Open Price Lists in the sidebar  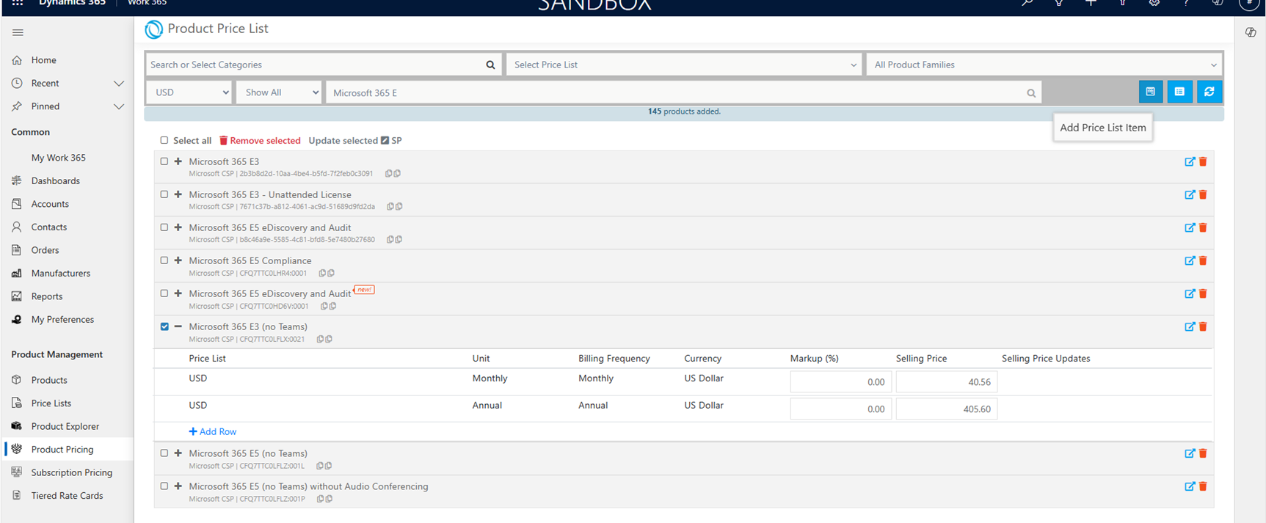coord(51,403)
